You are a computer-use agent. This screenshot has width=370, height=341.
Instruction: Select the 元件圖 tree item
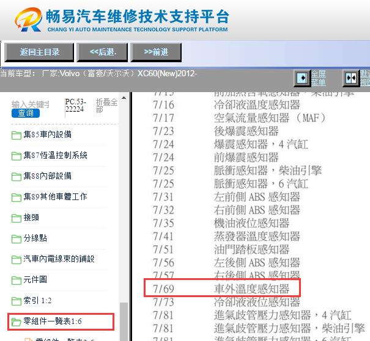pos(35,279)
